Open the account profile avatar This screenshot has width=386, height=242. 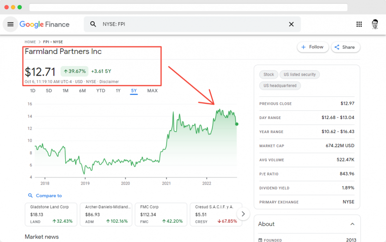[375, 24]
